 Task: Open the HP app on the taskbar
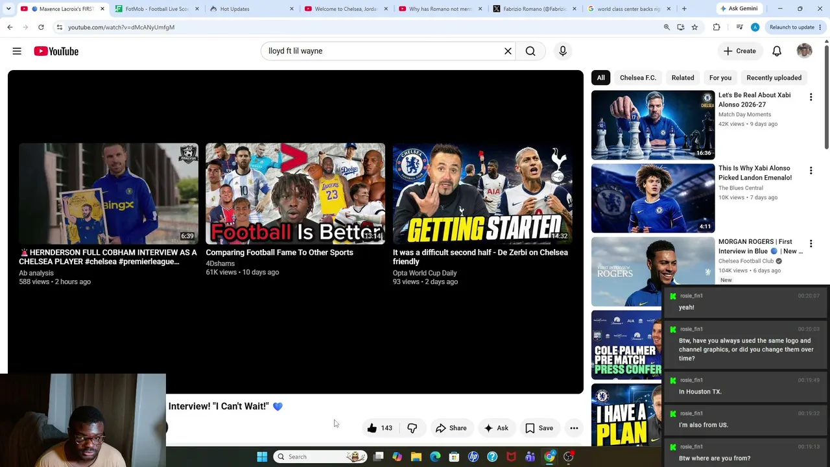[473, 457]
